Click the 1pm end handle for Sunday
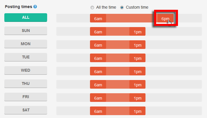The width and height of the screenshot is (207, 118). (x=137, y=31)
